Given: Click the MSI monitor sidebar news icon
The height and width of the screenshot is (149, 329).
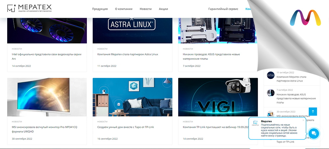Looking at the screenshot, I should coord(270,114).
